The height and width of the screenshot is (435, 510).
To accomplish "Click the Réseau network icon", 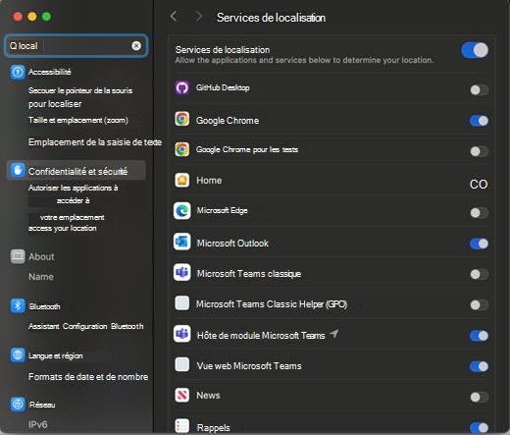I will pos(18,405).
